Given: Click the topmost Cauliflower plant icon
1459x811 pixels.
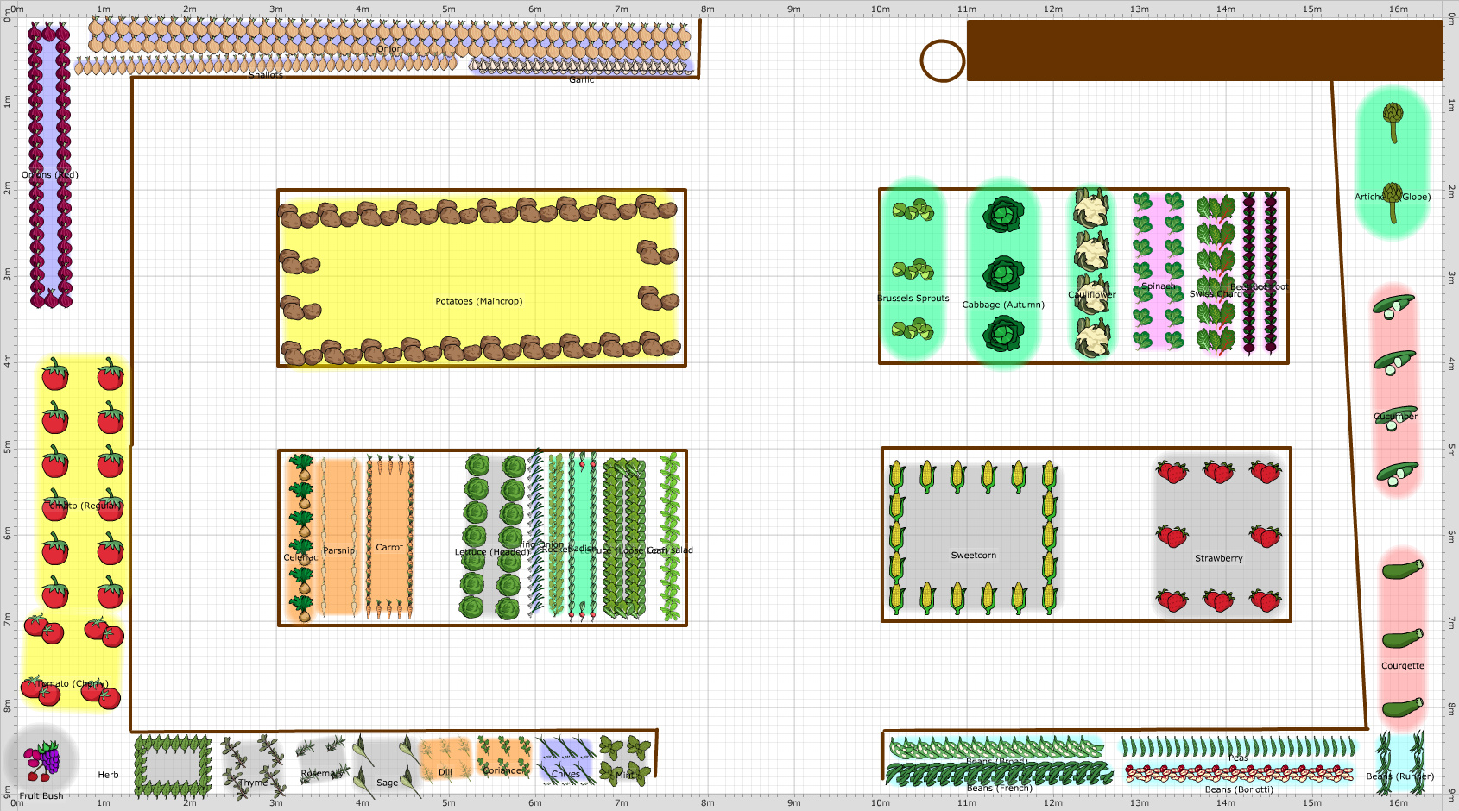Looking at the screenshot, I should coord(1091,209).
